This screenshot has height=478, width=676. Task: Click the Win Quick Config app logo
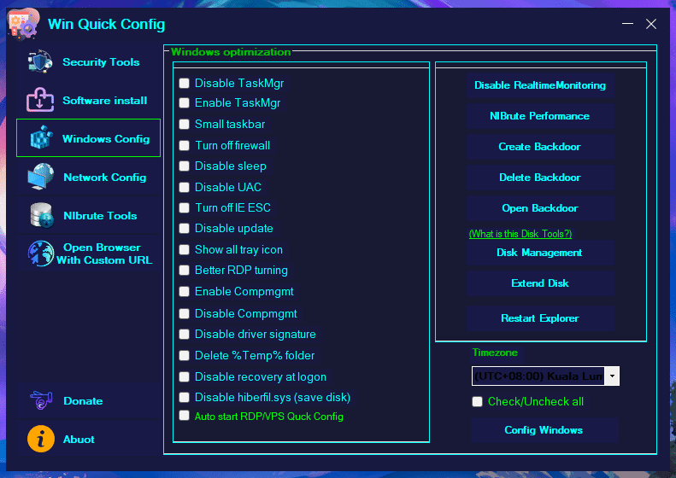click(24, 25)
